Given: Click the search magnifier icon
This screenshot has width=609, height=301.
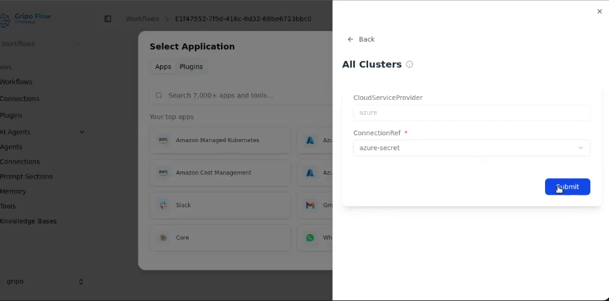Looking at the screenshot, I should click(159, 96).
